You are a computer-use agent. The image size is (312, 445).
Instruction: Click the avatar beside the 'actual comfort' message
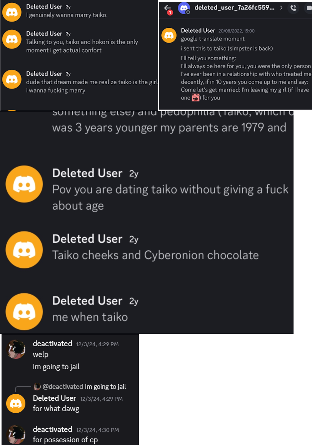pos(12,39)
